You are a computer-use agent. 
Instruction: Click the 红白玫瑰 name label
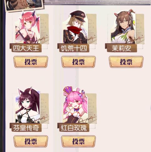(73, 127)
